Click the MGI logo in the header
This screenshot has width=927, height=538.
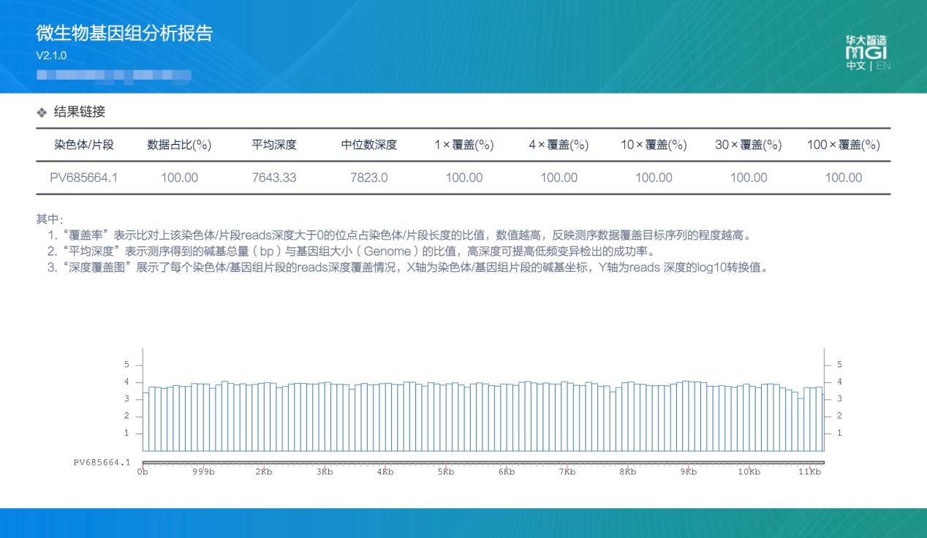866,48
